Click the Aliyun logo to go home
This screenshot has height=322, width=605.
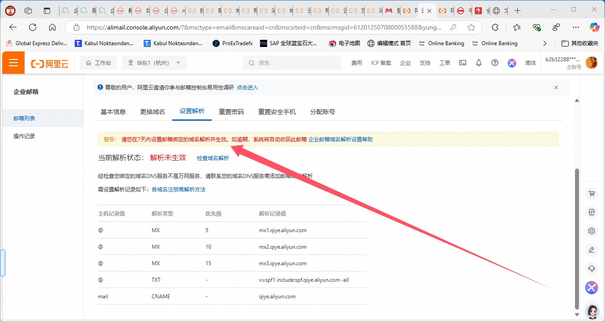pyautogui.click(x=49, y=63)
